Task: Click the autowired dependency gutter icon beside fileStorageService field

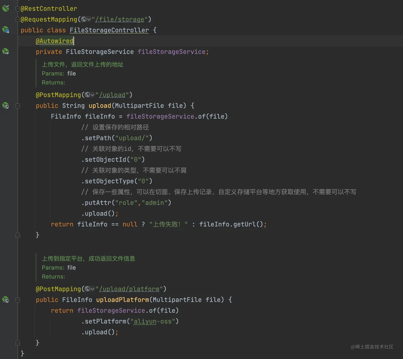Action: 6,51
